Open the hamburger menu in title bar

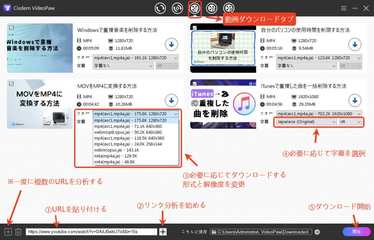(343, 8)
